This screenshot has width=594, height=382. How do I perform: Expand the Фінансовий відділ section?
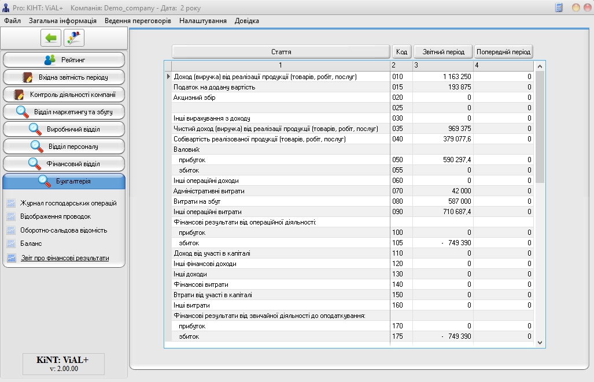(x=64, y=164)
